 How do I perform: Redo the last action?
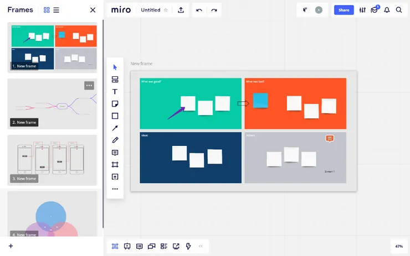click(x=214, y=10)
